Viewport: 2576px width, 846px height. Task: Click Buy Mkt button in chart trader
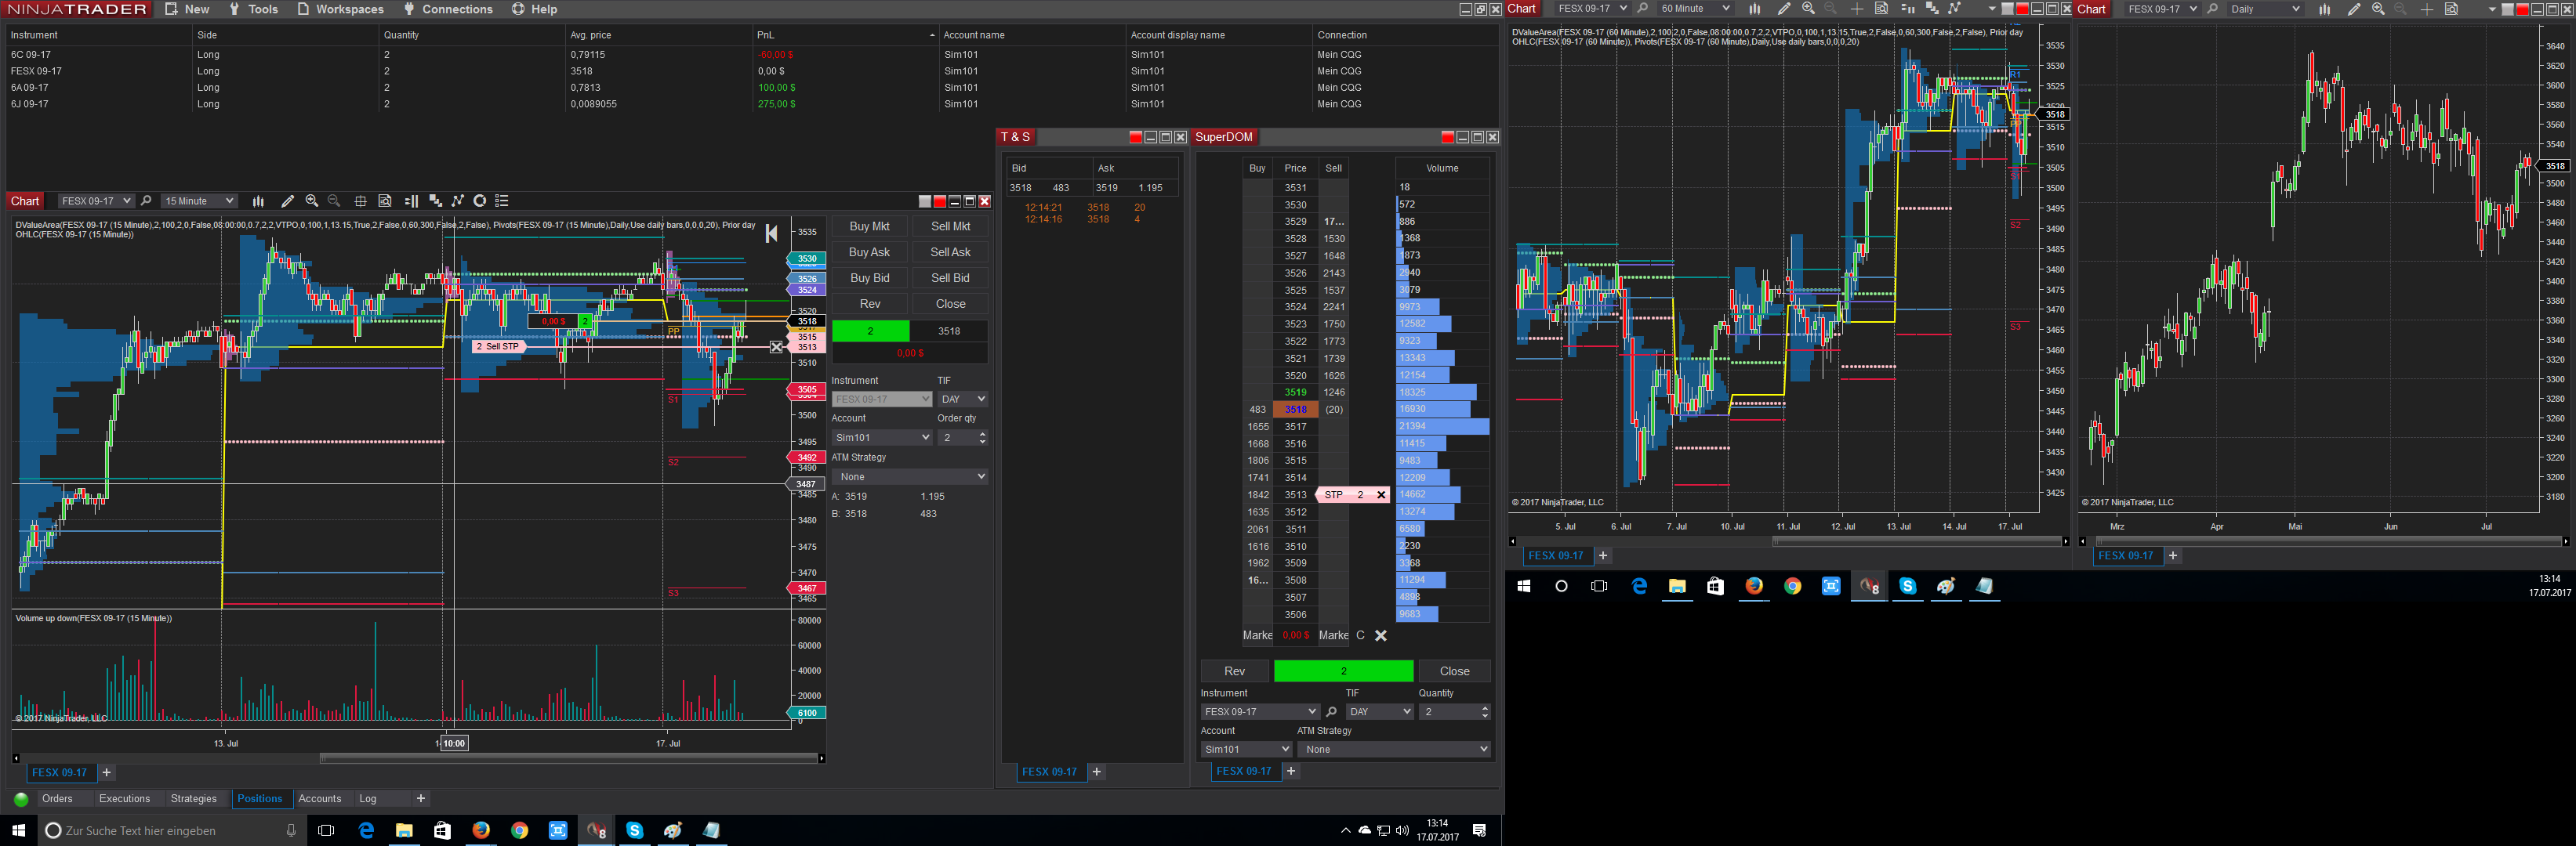click(x=869, y=226)
